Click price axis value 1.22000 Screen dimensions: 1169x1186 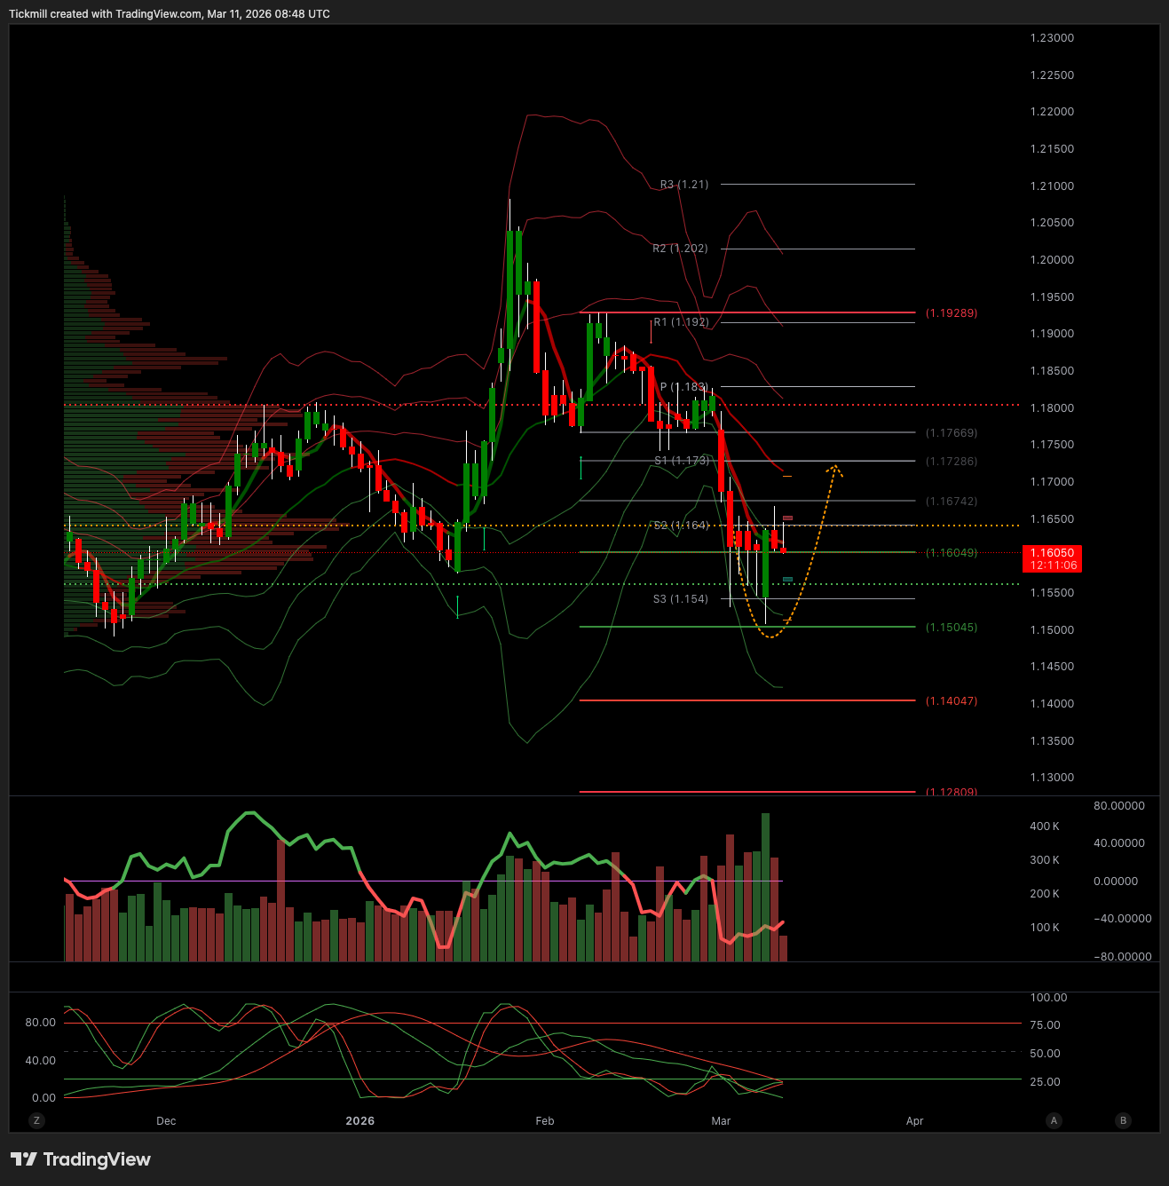(1052, 112)
